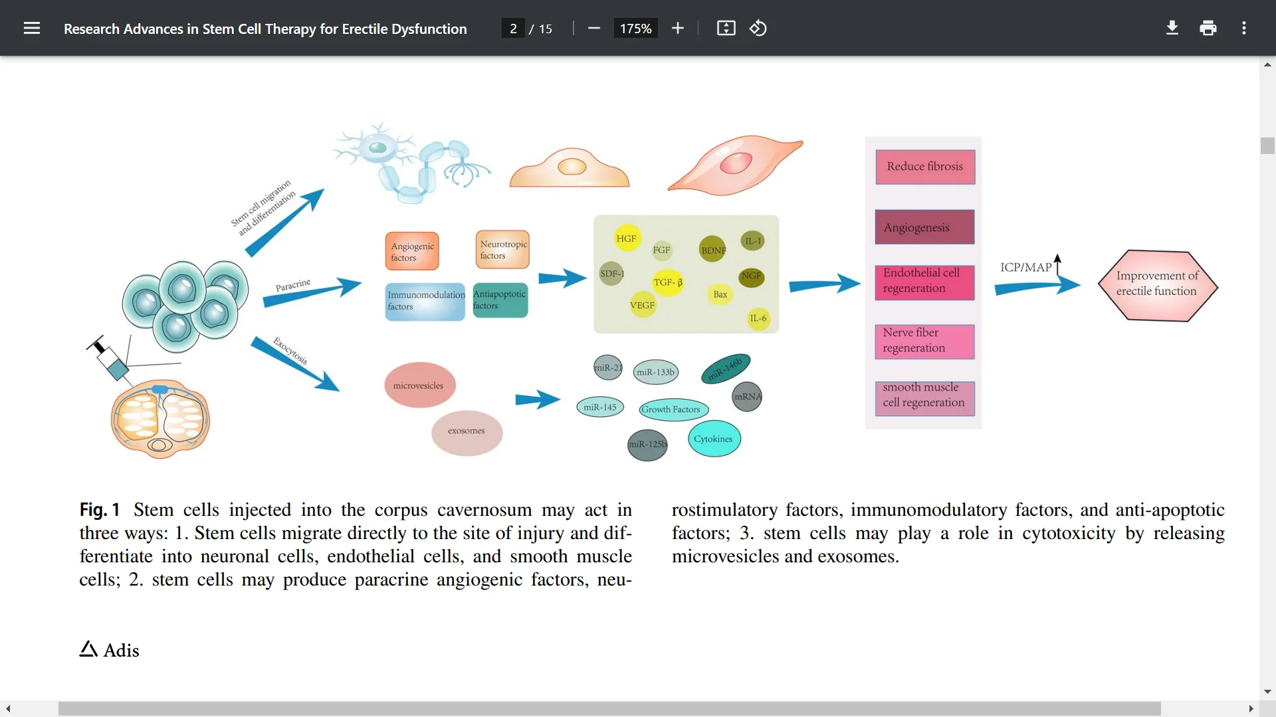Click the 'SDF-1' circle
This screenshot has width=1276, height=717.
pos(612,274)
